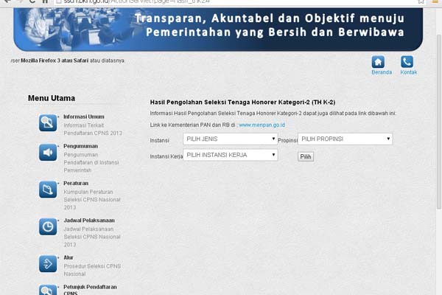442x295 pixels.
Task: Follow the www.menpan.go.id link
Action: (x=262, y=125)
